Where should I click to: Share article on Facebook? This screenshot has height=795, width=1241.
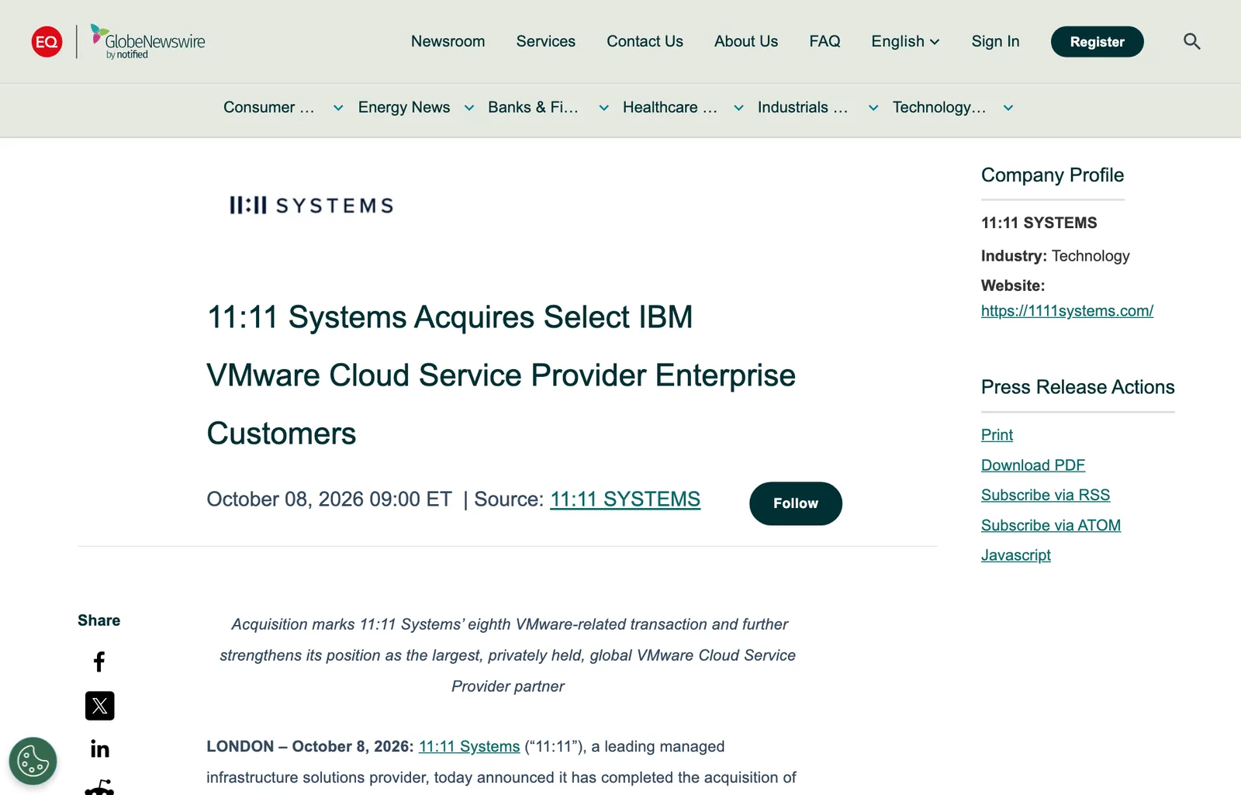coord(99,662)
